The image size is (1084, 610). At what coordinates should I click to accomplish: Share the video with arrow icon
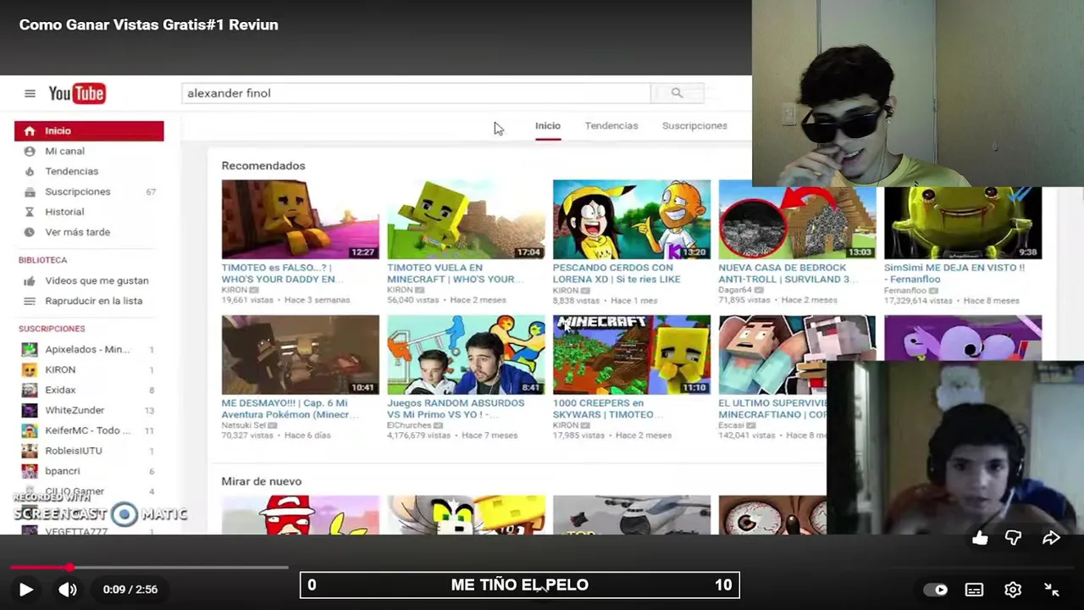click(x=1051, y=538)
